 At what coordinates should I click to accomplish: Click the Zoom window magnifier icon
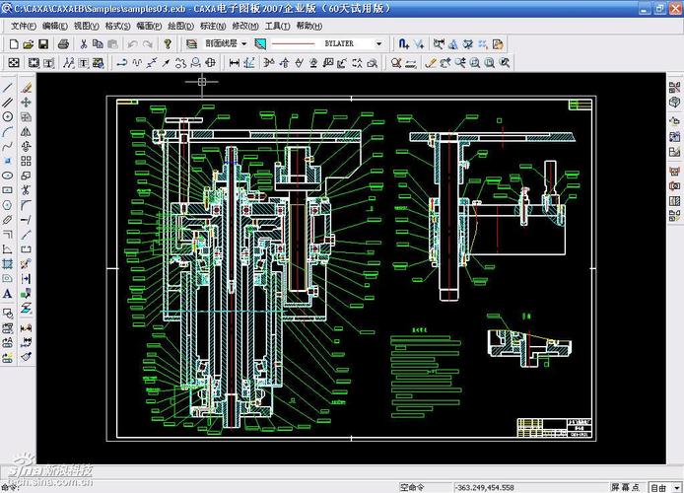(475, 63)
